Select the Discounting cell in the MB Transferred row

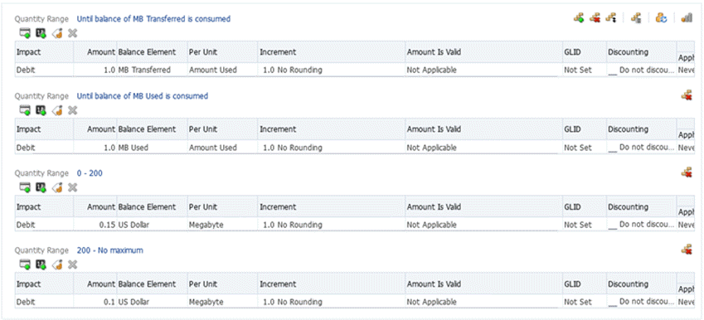click(x=641, y=70)
